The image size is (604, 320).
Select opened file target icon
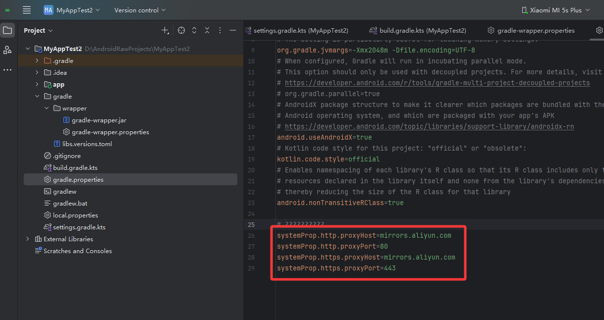point(181,30)
